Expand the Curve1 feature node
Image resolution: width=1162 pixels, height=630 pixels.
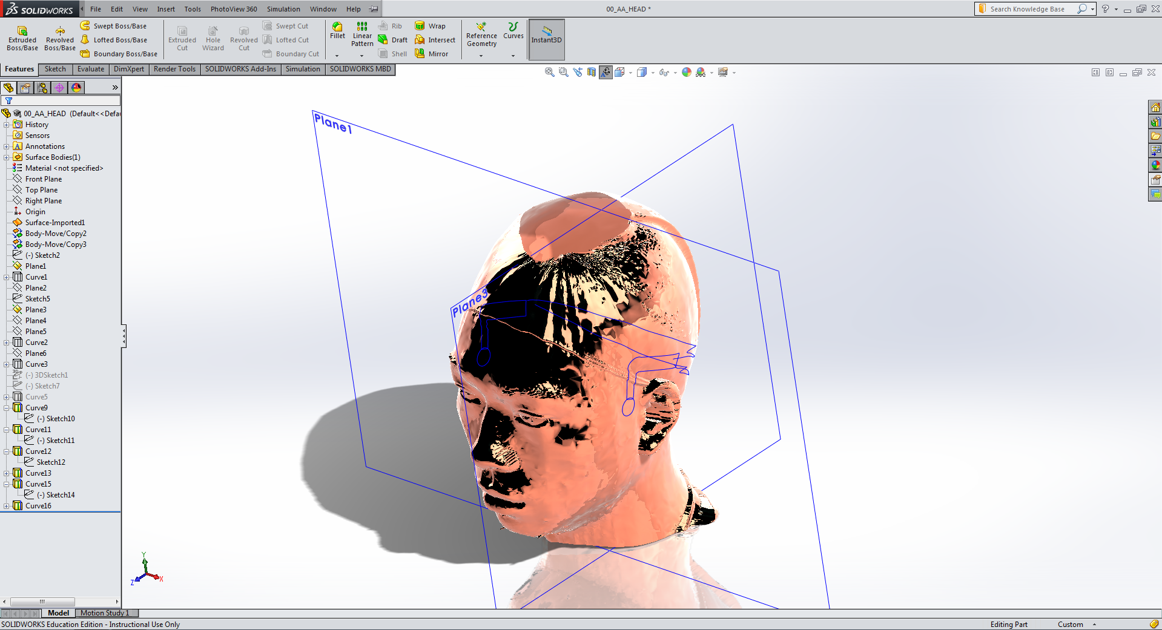point(6,277)
